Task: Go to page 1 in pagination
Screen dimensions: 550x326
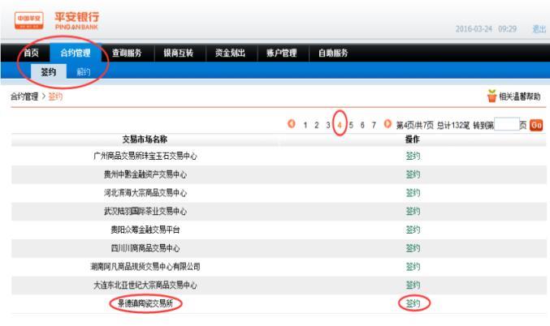Action: (305, 125)
